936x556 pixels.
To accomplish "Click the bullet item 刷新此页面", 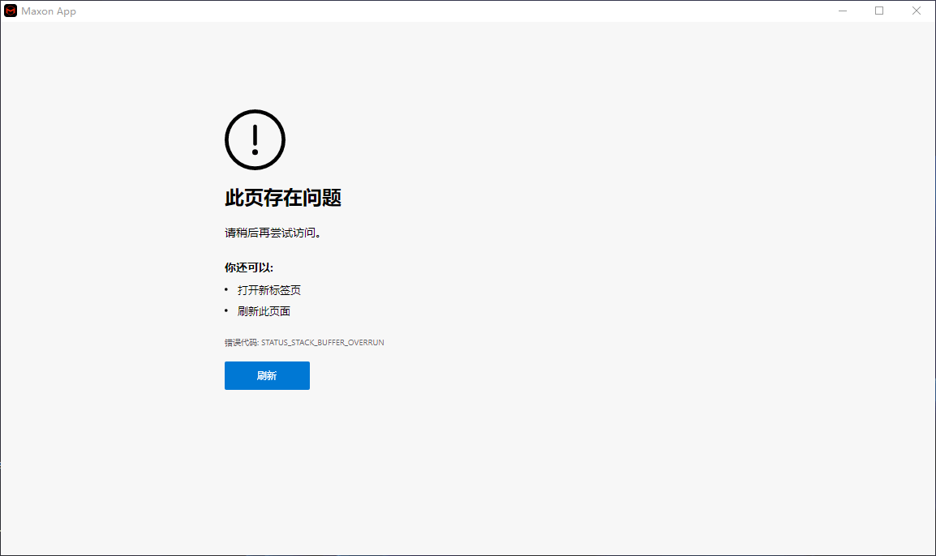I will click(264, 310).
